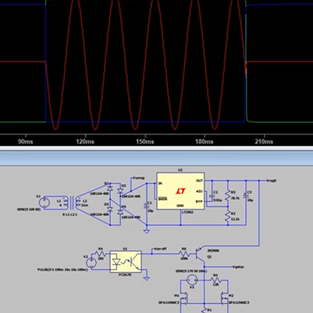Click the Vgates net label
This screenshot has height=313, width=313.
click(238, 267)
